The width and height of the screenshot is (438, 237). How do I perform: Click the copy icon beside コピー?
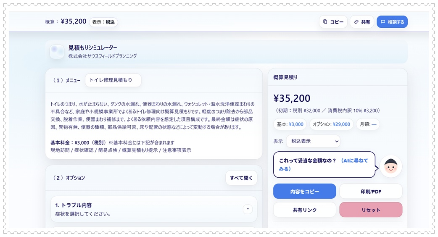(325, 21)
